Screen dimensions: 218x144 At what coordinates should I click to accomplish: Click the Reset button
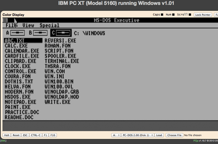(16, 135)
